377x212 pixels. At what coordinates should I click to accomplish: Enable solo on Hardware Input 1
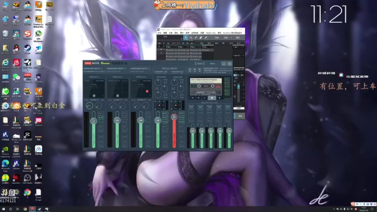click(101, 141)
